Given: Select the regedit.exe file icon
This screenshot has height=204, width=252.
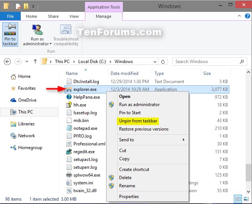Looking at the screenshot, I should pos(69,151).
